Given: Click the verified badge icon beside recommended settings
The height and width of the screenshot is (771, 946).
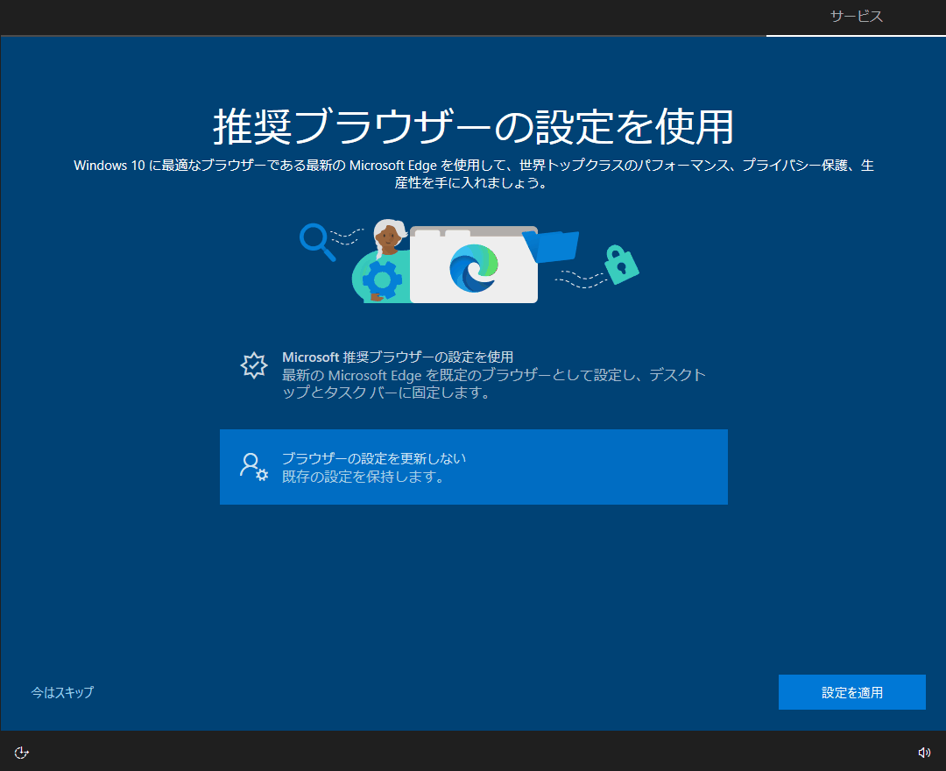Looking at the screenshot, I should (x=254, y=365).
